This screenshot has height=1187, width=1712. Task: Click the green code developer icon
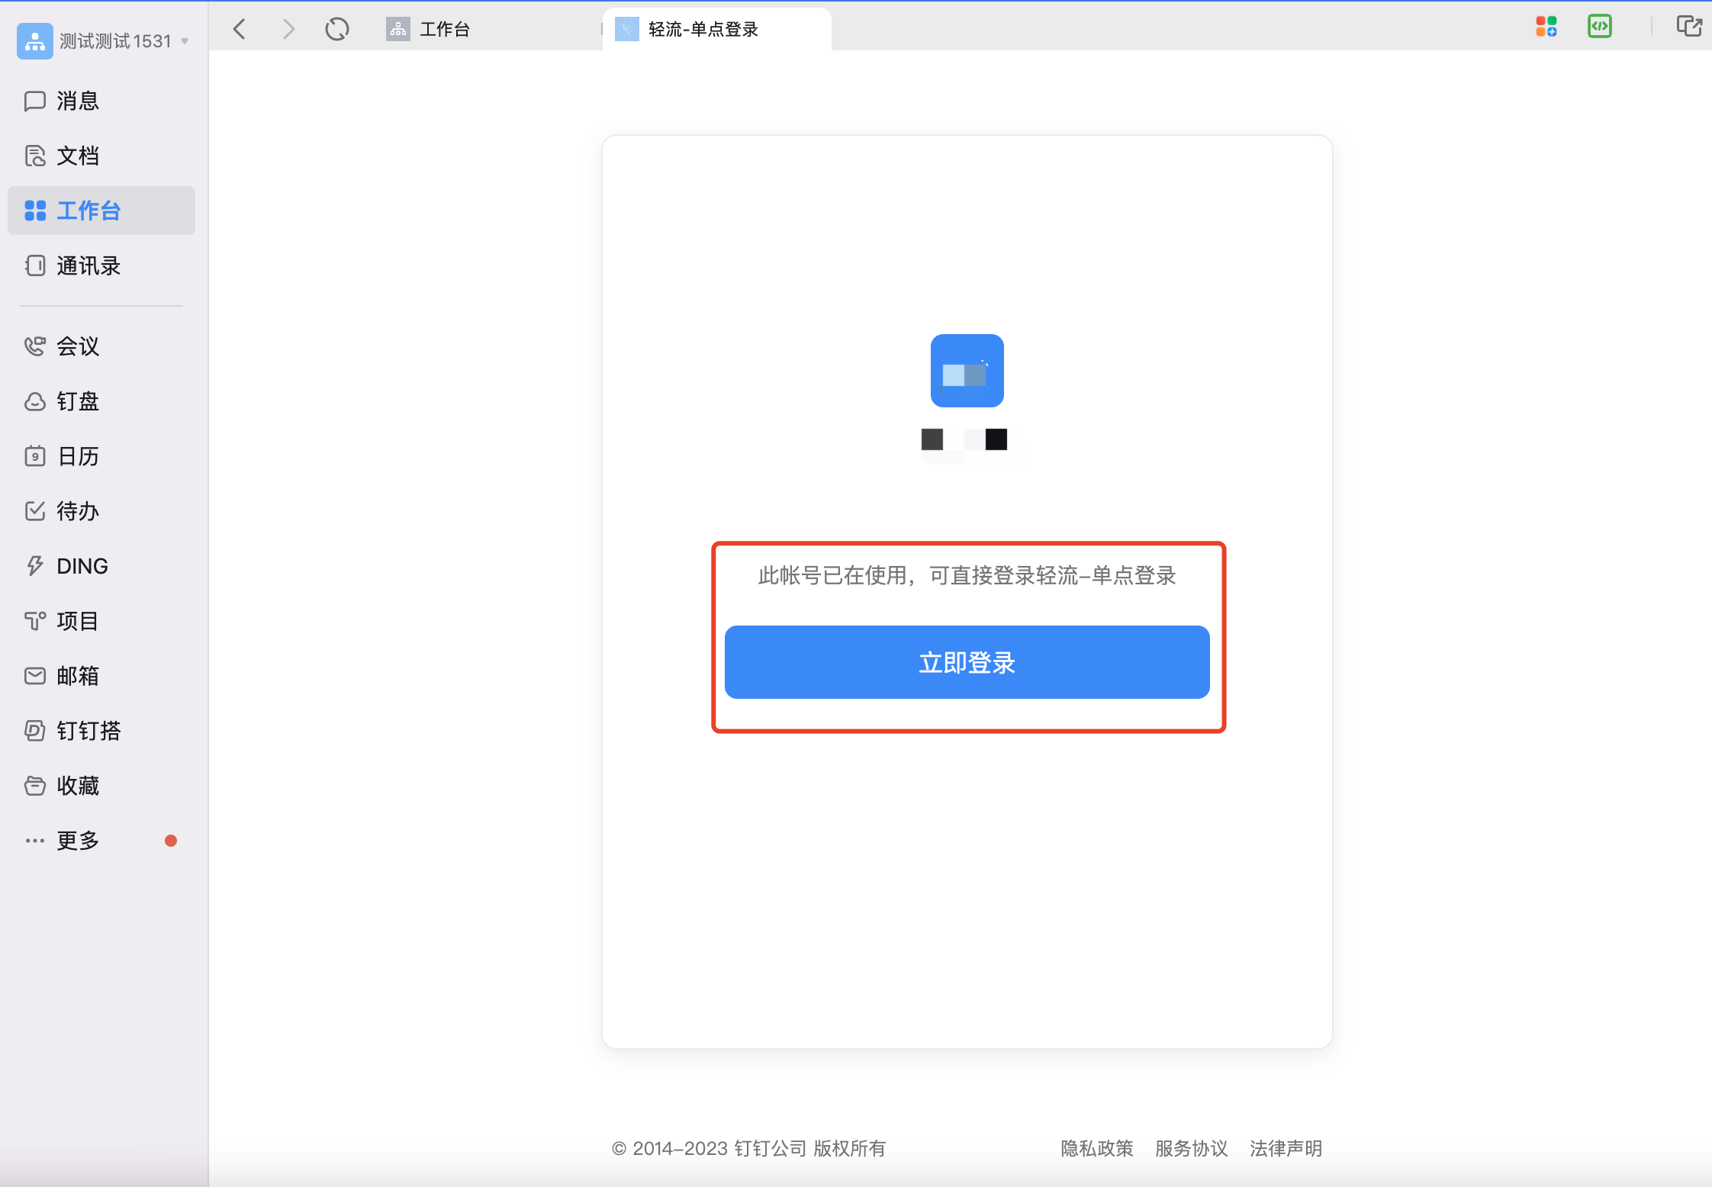(x=1600, y=27)
